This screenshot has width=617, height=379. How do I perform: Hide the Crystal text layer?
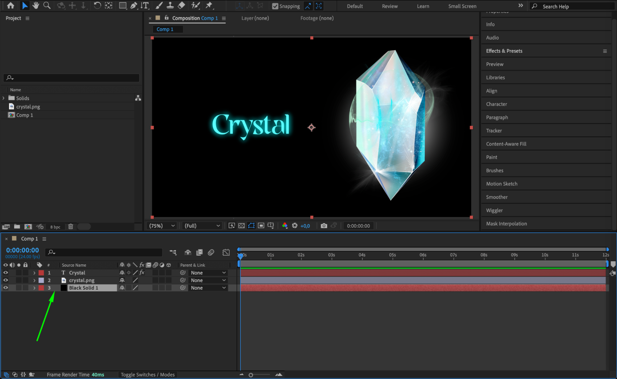tap(6, 273)
